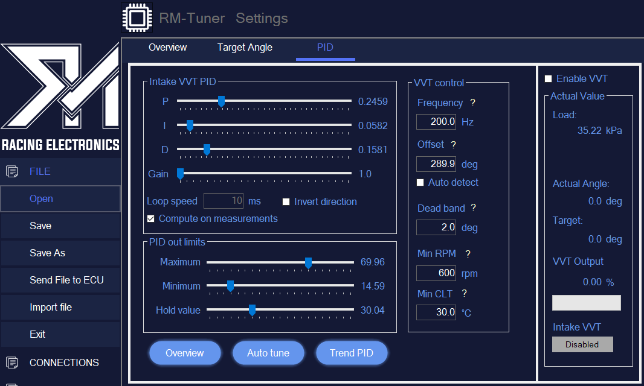Image resolution: width=644 pixels, height=386 pixels.
Task: Open the Min RPM help question mark
Action: [468, 253]
